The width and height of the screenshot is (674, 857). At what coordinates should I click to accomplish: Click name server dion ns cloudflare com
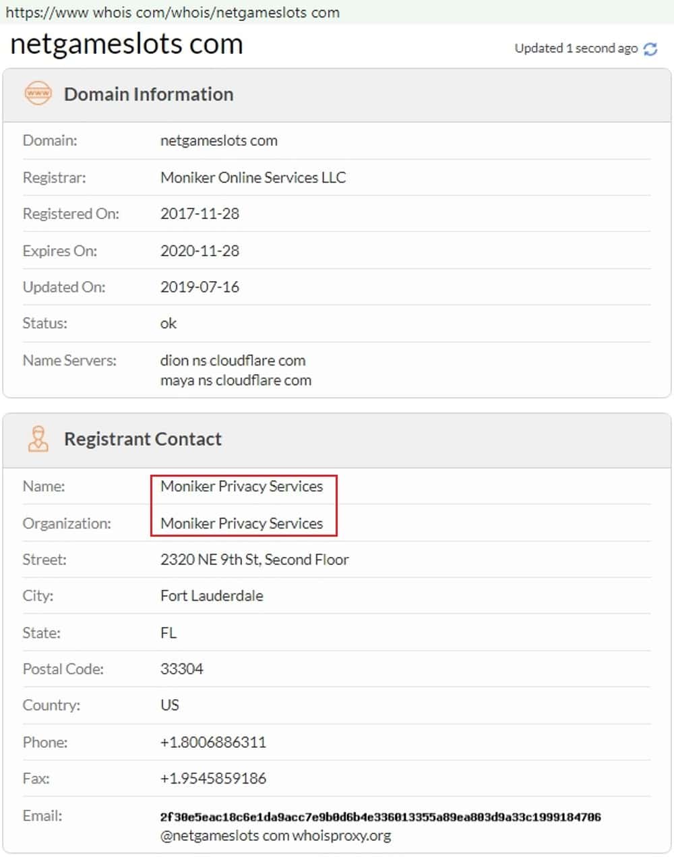tap(233, 360)
